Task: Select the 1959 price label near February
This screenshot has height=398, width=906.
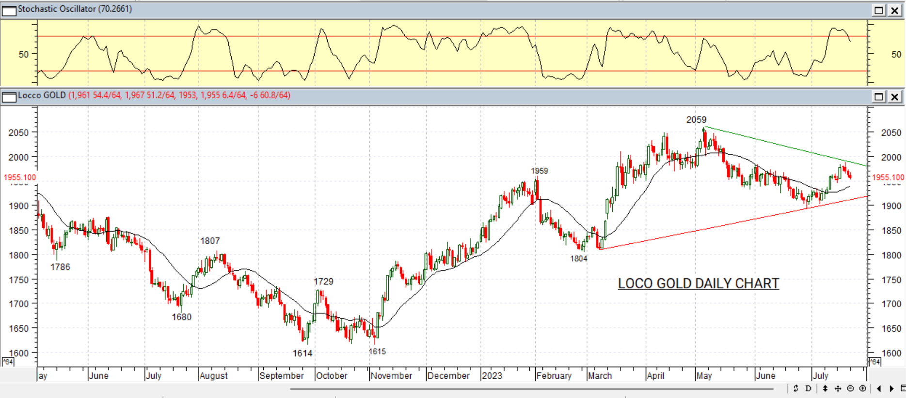Action: (x=539, y=171)
